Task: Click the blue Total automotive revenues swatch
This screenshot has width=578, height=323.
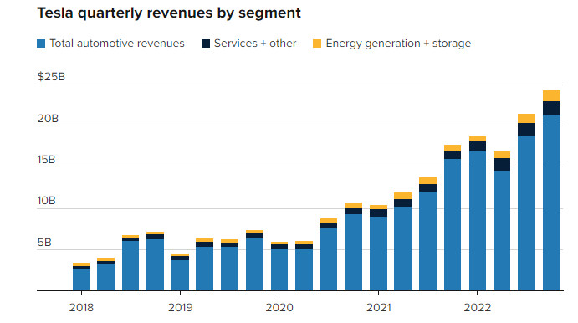Action: tap(41, 44)
